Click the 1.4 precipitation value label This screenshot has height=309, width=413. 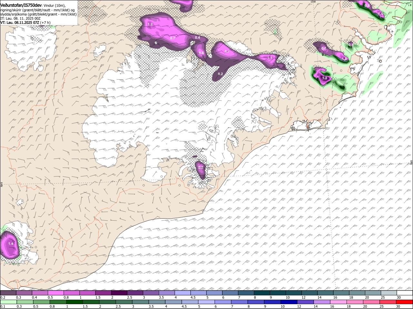[11, 244]
